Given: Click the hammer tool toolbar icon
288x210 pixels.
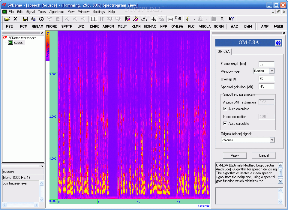Looking at the screenshot, I should (136, 19).
